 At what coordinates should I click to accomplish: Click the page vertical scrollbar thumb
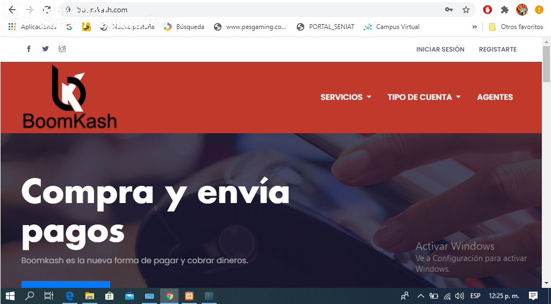546,64
